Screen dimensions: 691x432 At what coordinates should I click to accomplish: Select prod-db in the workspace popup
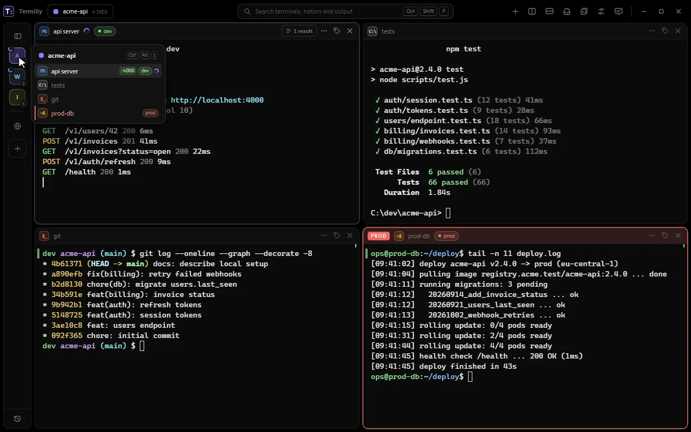click(98, 113)
